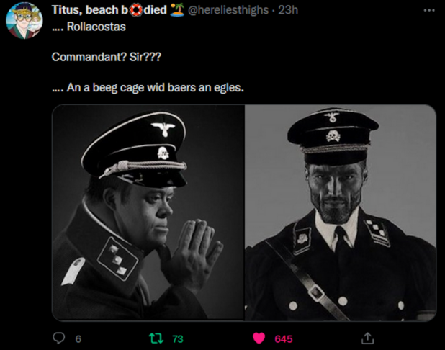Viewport: 445px width, 350px height.
Task: Visit the @hereliesthighs handle link
Action: [x=230, y=10]
